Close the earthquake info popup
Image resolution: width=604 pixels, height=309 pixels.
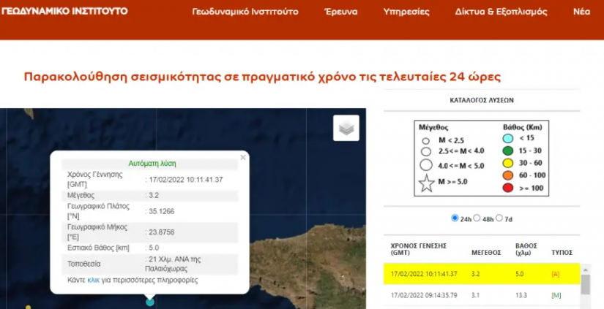[x=243, y=157]
